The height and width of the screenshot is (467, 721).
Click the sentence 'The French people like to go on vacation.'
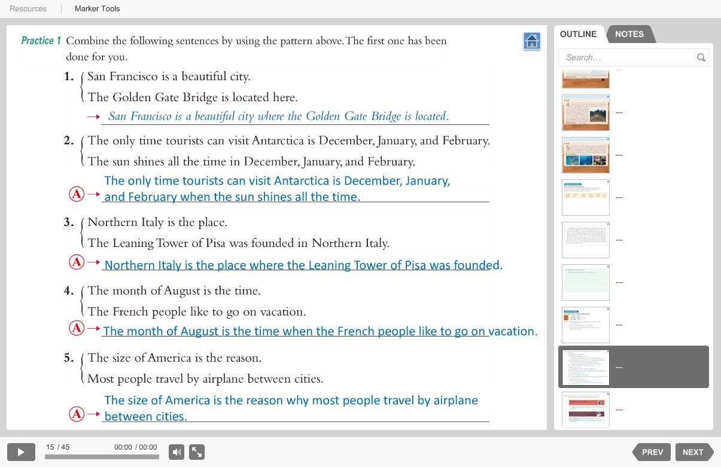point(197,312)
